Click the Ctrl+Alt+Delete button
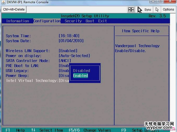Image resolution: width=177 pixels, height=132 pixels. (14, 9)
